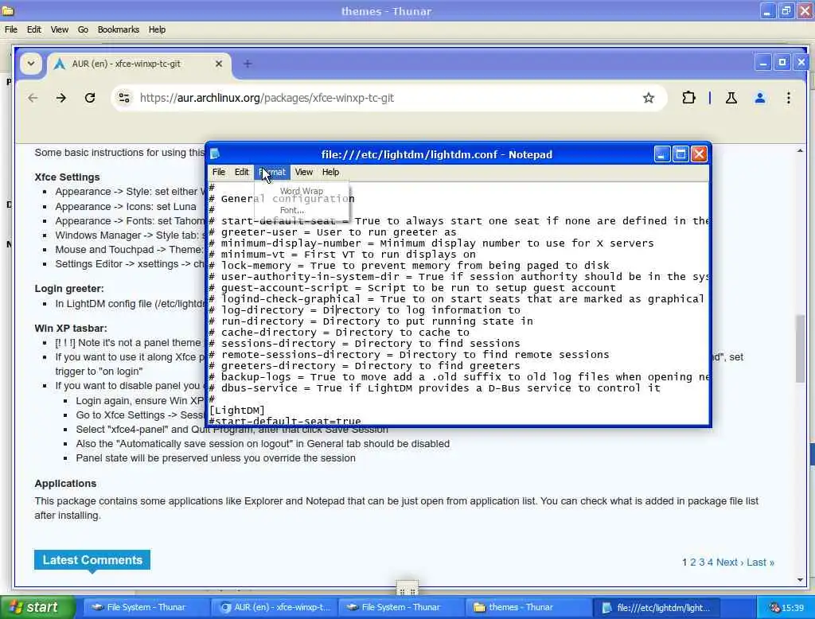Switch to themes - Thunar taskbar item
This screenshot has width=815, height=619.
pos(528,607)
